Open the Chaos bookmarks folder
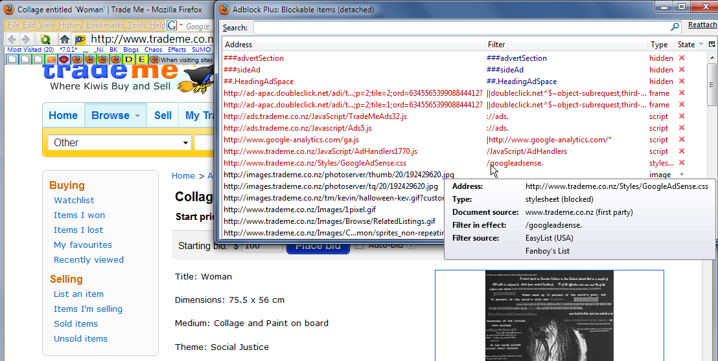Screen dimensions: 718x361 (153, 49)
